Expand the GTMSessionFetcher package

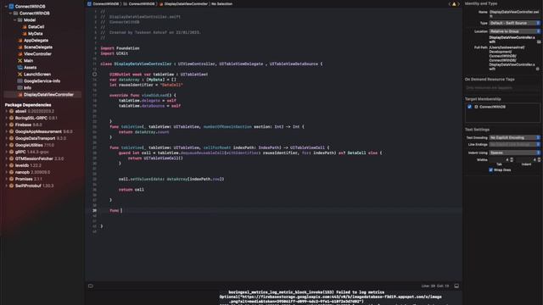[6, 158]
